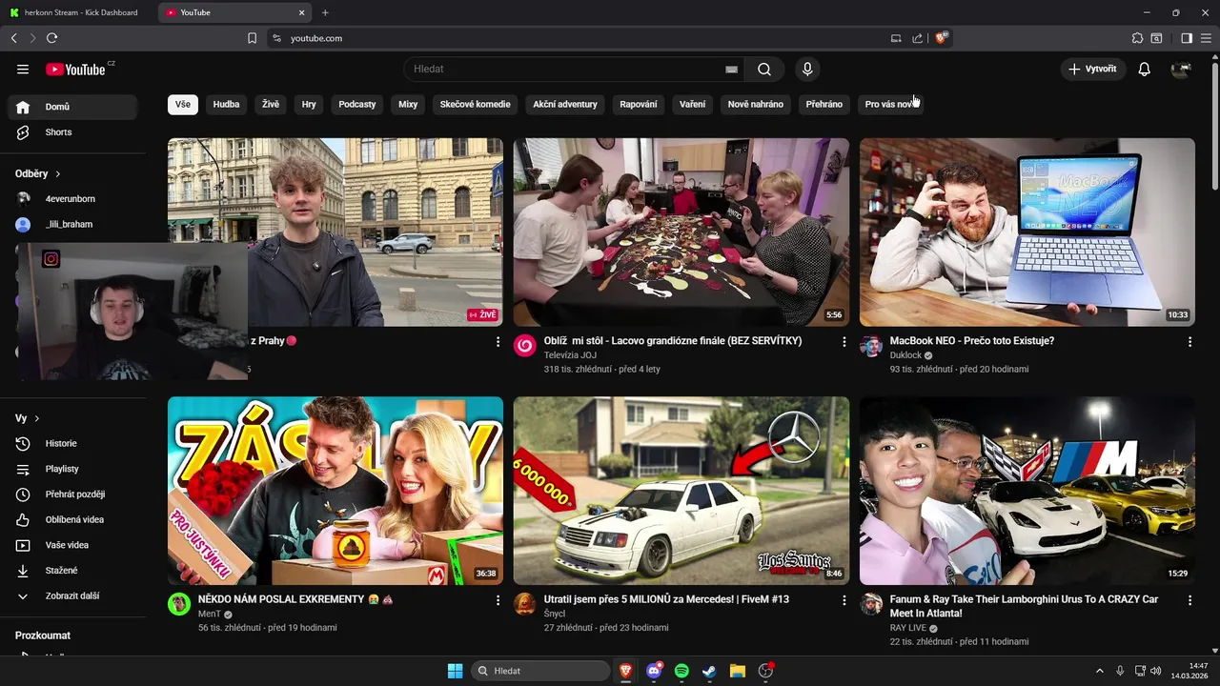Screen dimensions: 1220x686
Task: Open Playlisty in the sidebar
Action: click(72, 469)
